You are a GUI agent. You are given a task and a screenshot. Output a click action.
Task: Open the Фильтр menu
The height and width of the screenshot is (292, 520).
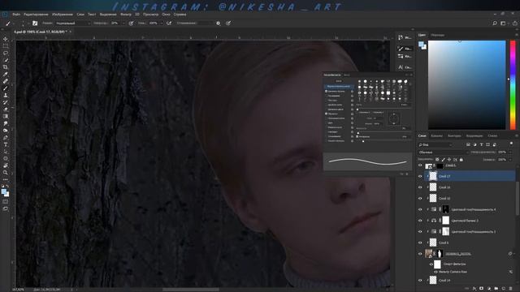click(x=126, y=15)
